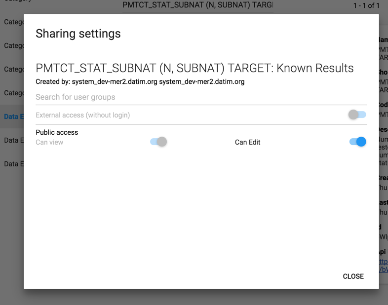
Task: Click the "1 - 1 of 1" pagination text
Action: coord(366,6)
